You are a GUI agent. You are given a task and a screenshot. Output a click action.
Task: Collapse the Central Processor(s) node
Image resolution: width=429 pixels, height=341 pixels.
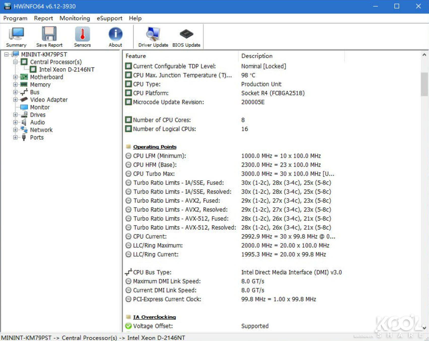[15, 62]
